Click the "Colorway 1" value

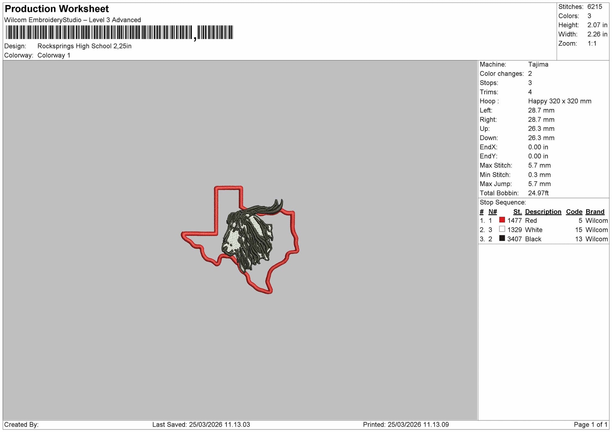[x=54, y=55]
